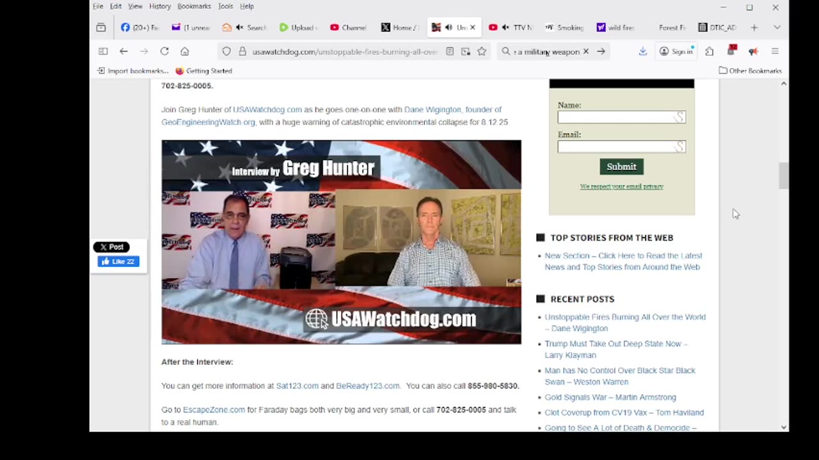Image resolution: width=819 pixels, height=460 pixels.
Task: Go back to the previous page
Action: pyautogui.click(x=123, y=51)
